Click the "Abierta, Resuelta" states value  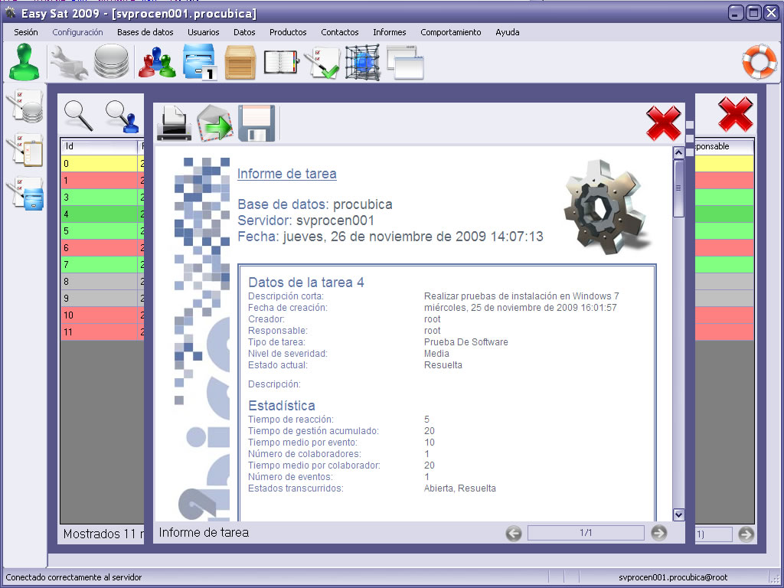pos(460,488)
